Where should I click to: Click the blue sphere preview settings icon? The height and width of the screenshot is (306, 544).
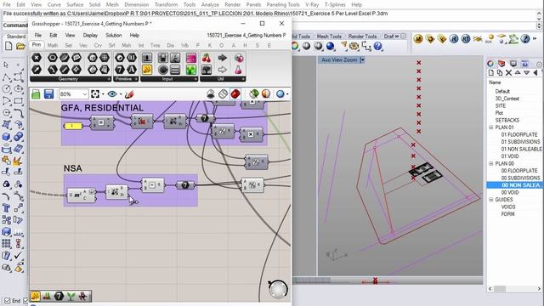pyautogui.click(x=280, y=94)
